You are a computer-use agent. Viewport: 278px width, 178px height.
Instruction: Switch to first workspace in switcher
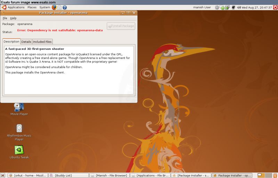[261, 175]
